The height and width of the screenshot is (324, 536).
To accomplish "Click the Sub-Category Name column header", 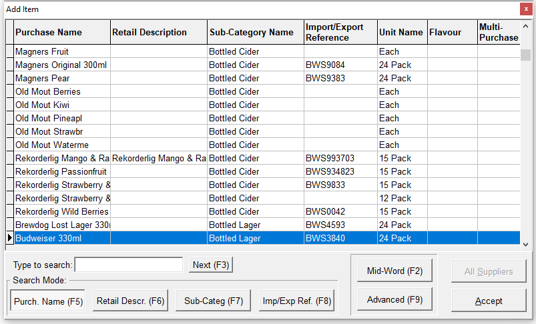I will pyautogui.click(x=255, y=32).
